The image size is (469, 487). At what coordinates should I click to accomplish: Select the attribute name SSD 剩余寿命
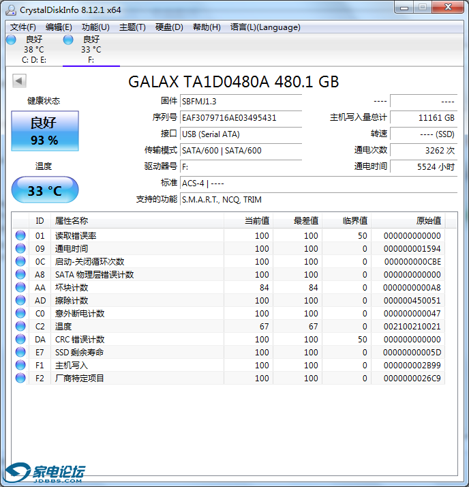click(x=80, y=353)
